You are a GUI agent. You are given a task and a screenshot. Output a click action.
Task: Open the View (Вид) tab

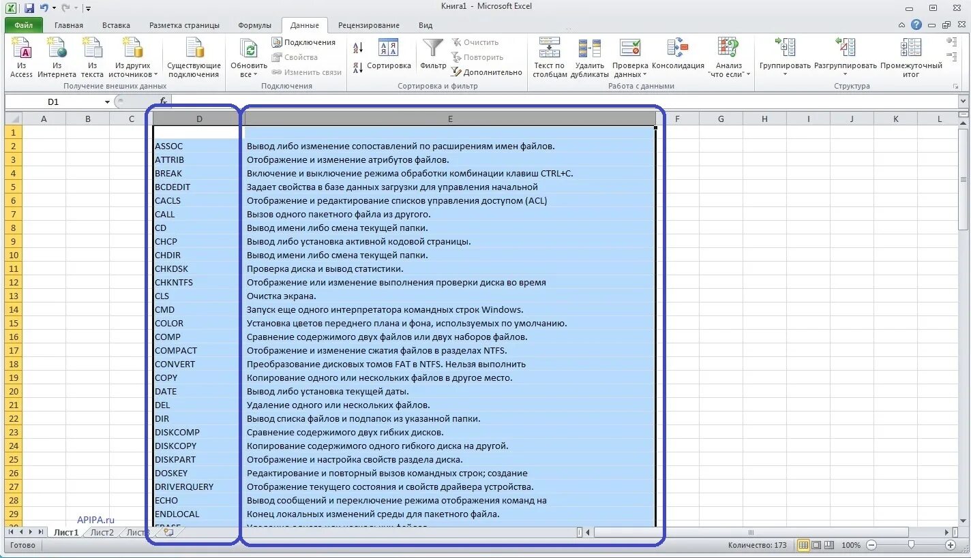[x=425, y=25]
